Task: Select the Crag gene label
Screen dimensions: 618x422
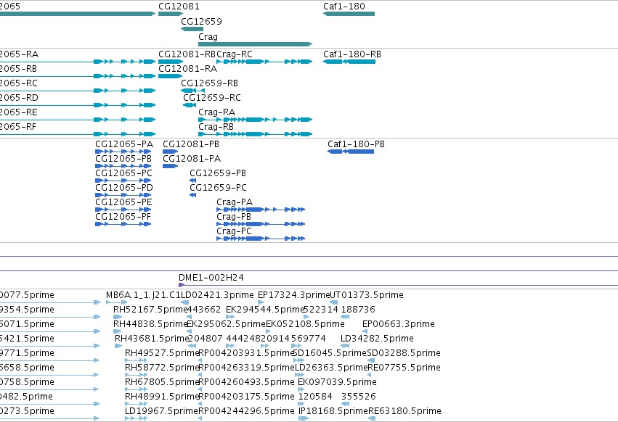Action: click(x=208, y=36)
